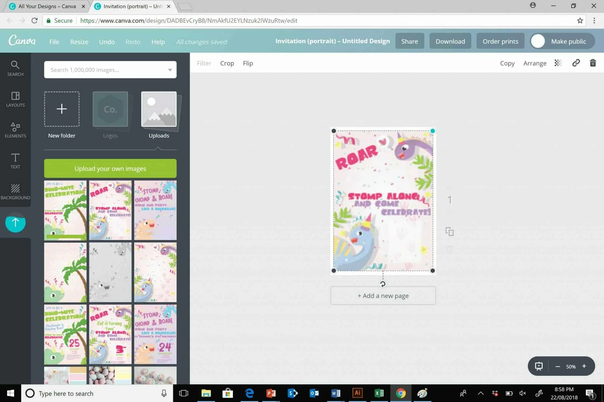Open File Explorer from the taskbar
The width and height of the screenshot is (604, 402).
pos(206,393)
